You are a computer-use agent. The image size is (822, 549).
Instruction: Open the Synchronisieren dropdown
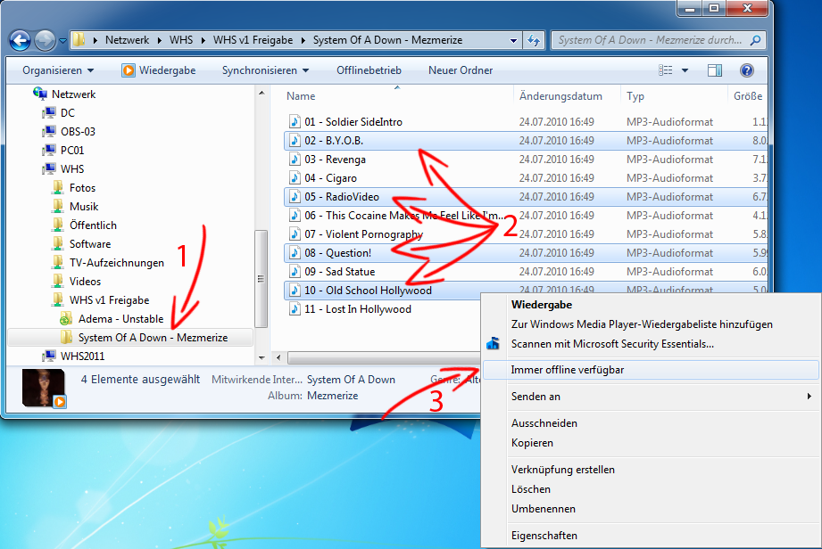(265, 70)
